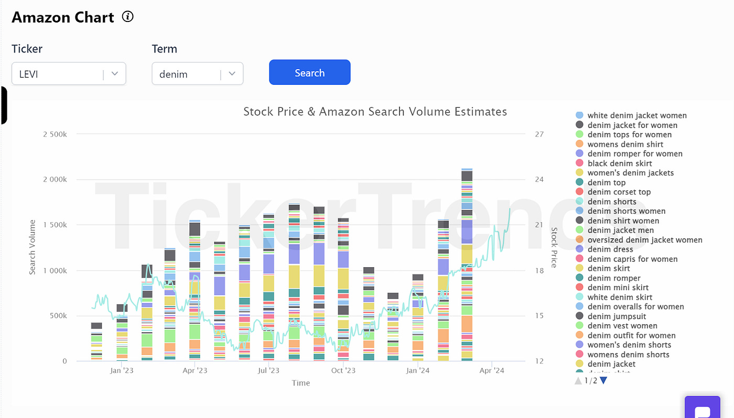Select 'denim jacket men' legend text
The image size is (734, 418).
[x=621, y=230]
